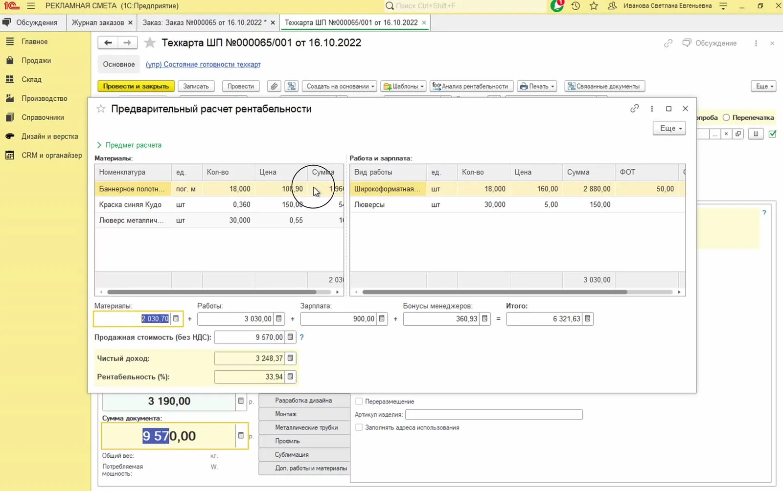
Task: Open Состояние готовности техкарт link
Action: [203, 64]
